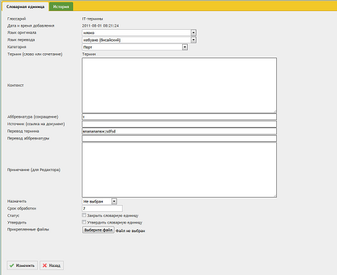The image size is (337, 275).
Task: Click the green checkmark icon on Изменить
Action: pos(12,266)
